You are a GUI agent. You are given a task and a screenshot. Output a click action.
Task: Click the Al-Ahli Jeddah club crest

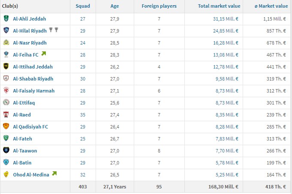pyautogui.click(x=6, y=18)
